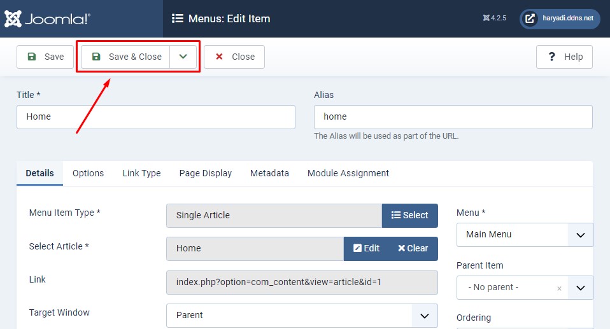Clear the selected Home article
The width and height of the screenshot is (610, 329).
[x=413, y=248]
